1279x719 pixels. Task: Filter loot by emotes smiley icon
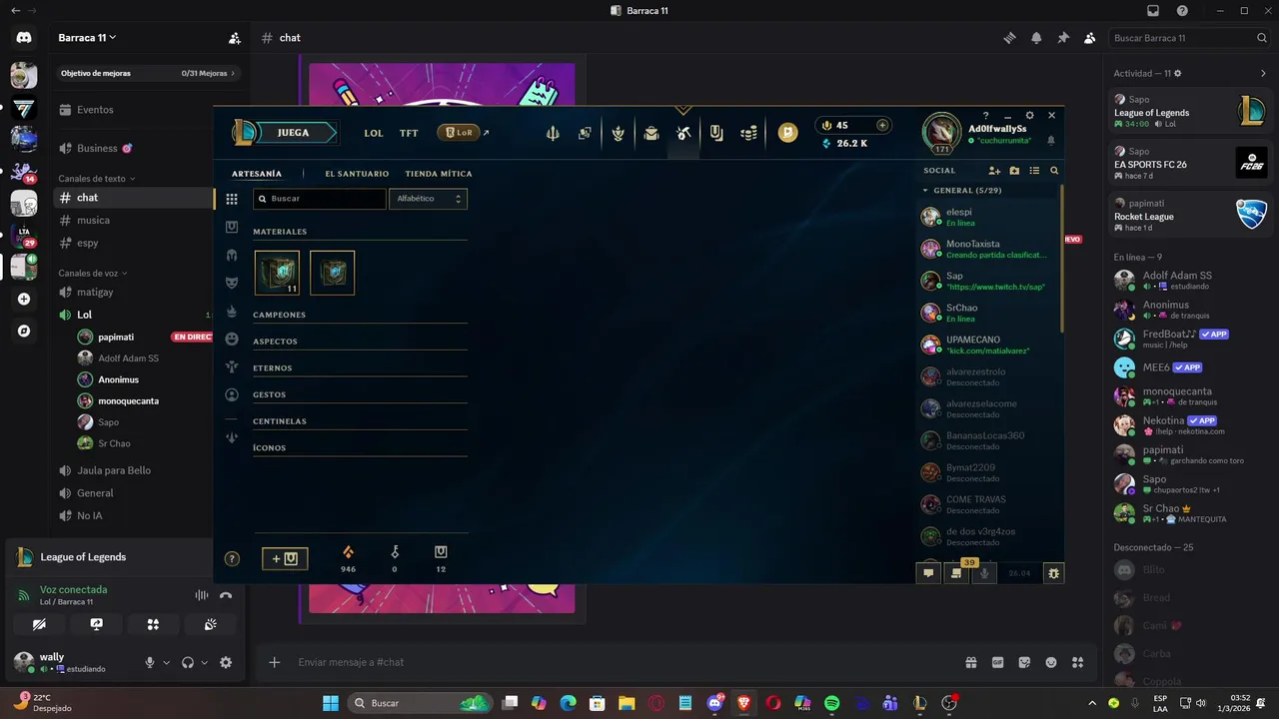[232, 340]
